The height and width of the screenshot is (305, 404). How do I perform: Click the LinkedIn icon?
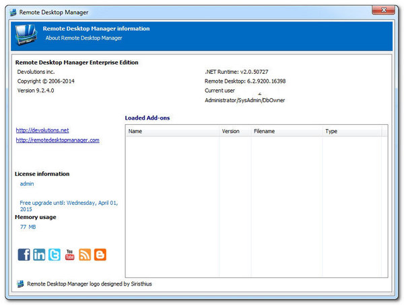click(x=39, y=255)
